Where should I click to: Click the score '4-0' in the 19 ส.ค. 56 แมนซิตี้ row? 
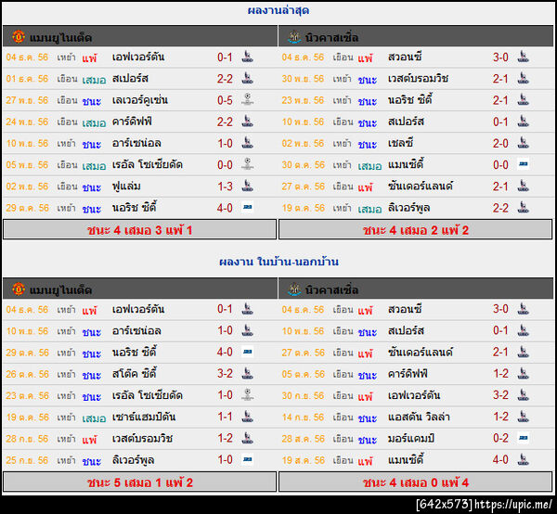click(500, 459)
